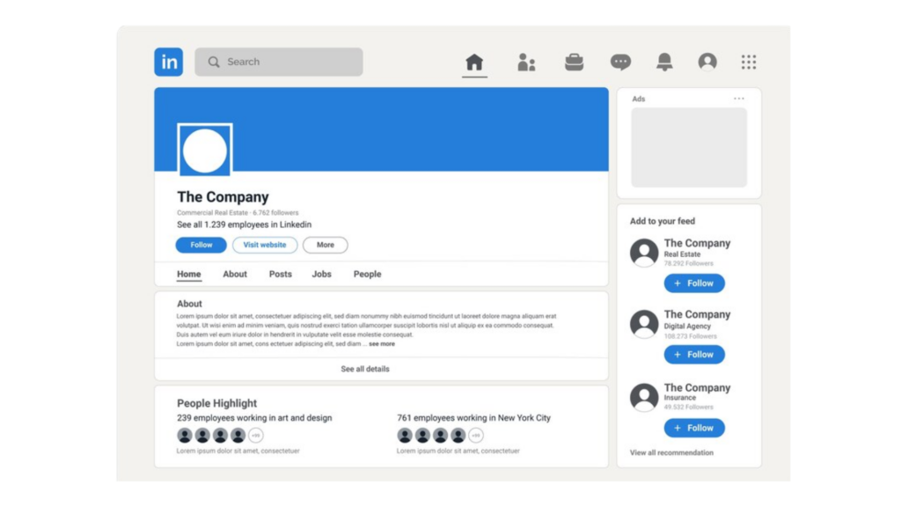The height and width of the screenshot is (507, 901).
Task: Follow The Company Real Estate
Action: click(694, 283)
